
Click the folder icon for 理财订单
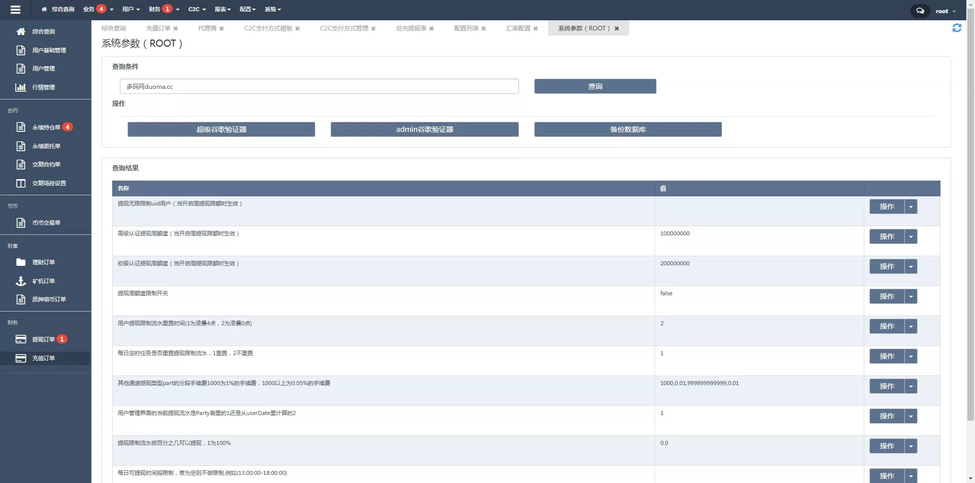[21, 262]
